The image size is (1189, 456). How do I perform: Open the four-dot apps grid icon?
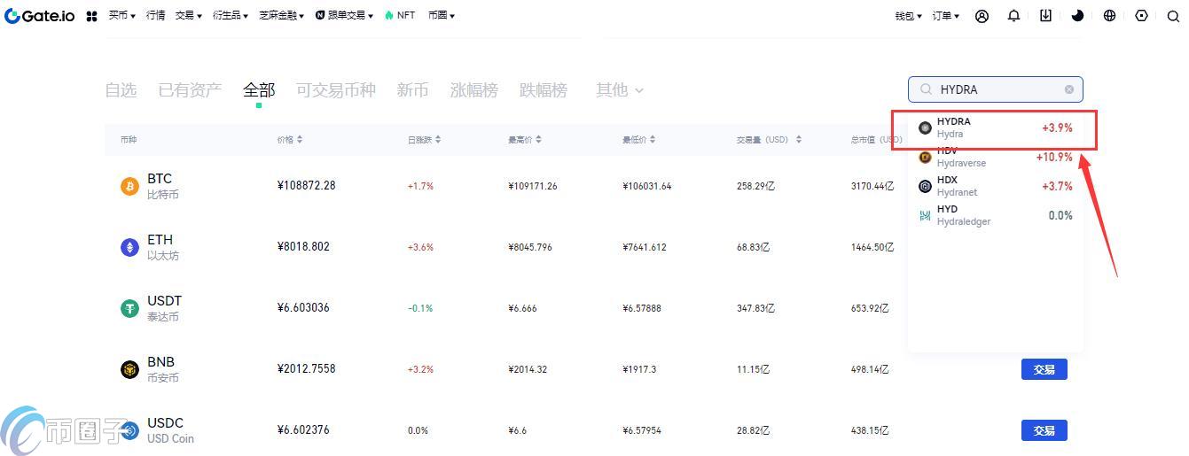(x=91, y=16)
